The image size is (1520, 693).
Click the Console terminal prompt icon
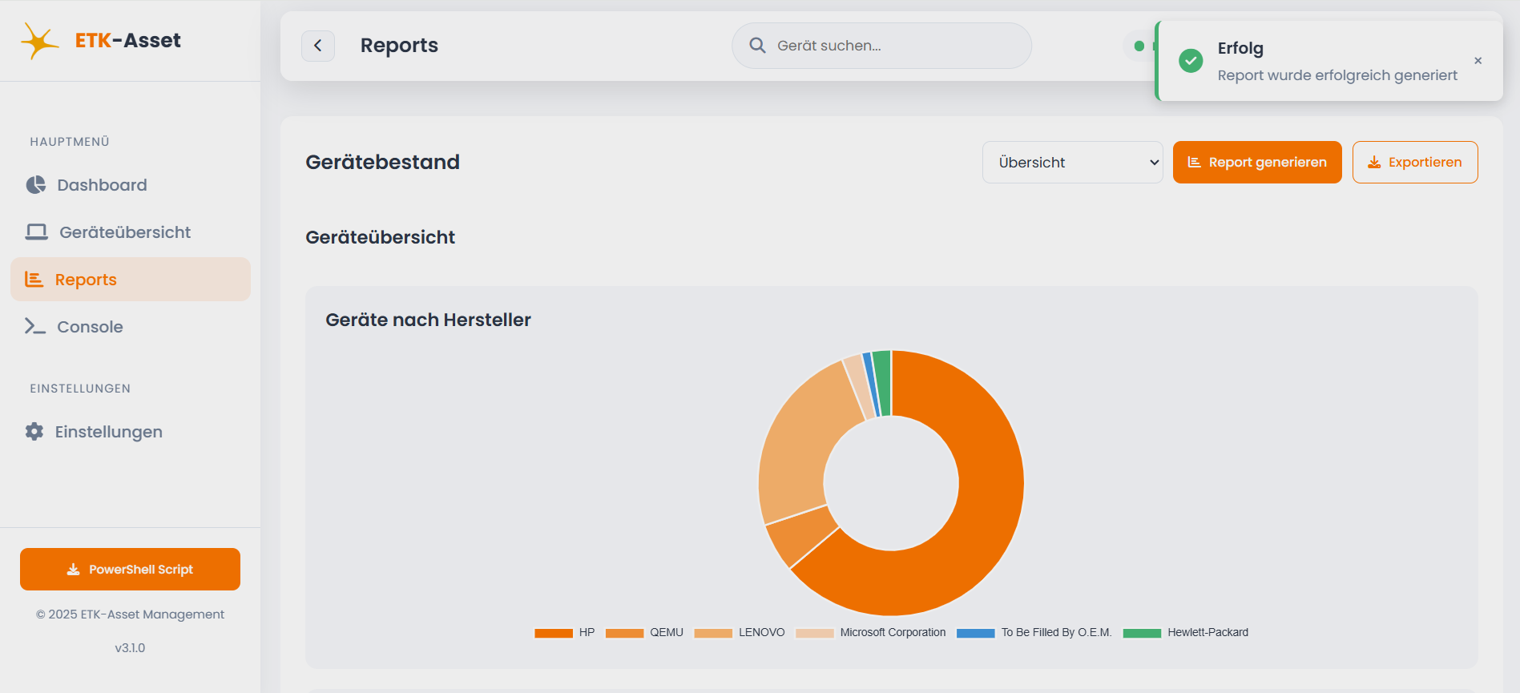(35, 326)
